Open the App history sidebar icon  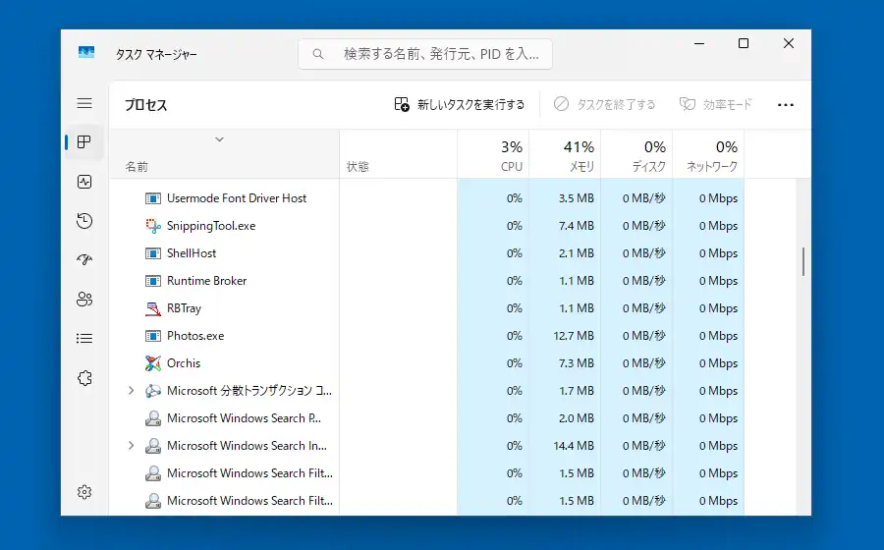click(x=84, y=221)
